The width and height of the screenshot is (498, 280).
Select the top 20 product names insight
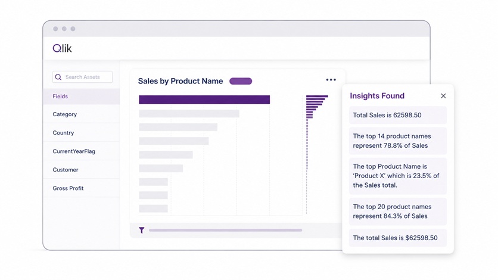pos(398,211)
